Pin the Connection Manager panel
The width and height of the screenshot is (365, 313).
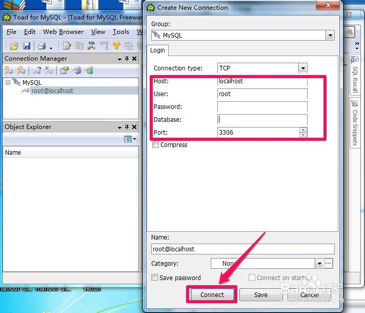[x=127, y=59]
